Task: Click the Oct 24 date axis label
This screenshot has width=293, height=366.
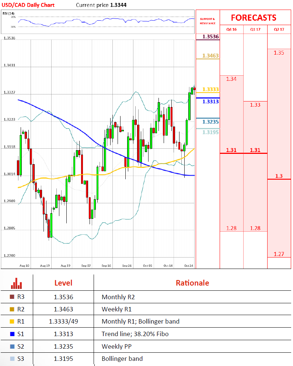Action: (189, 266)
